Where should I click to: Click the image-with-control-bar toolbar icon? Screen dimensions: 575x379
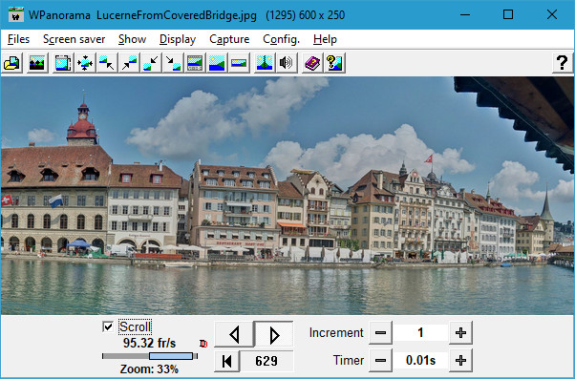(x=195, y=63)
